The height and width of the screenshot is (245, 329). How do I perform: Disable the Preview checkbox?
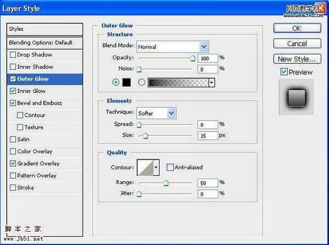(x=283, y=72)
